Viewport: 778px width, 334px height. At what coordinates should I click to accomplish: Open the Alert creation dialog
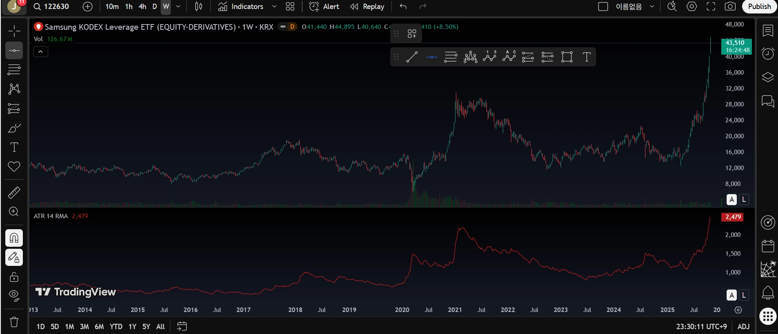[324, 7]
